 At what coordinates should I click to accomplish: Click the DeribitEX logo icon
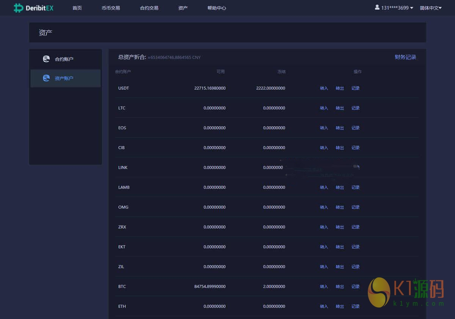click(x=18, y=8)
